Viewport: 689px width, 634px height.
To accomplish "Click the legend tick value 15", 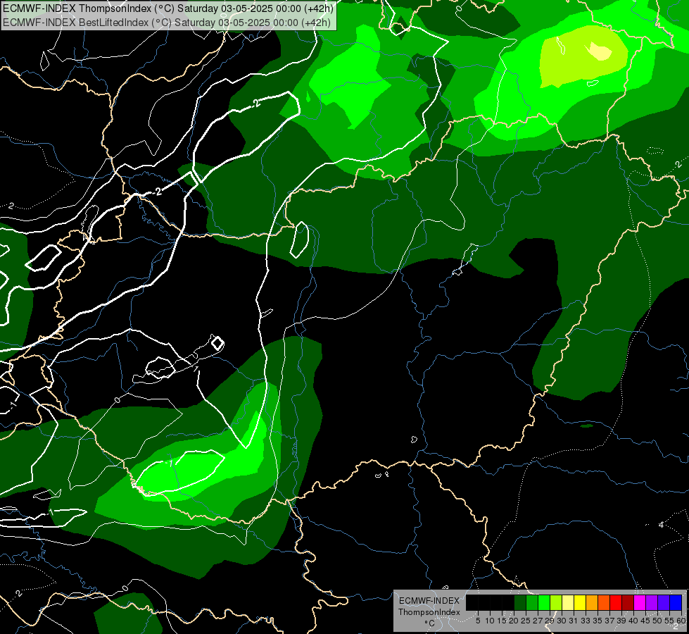I will 502,621.
